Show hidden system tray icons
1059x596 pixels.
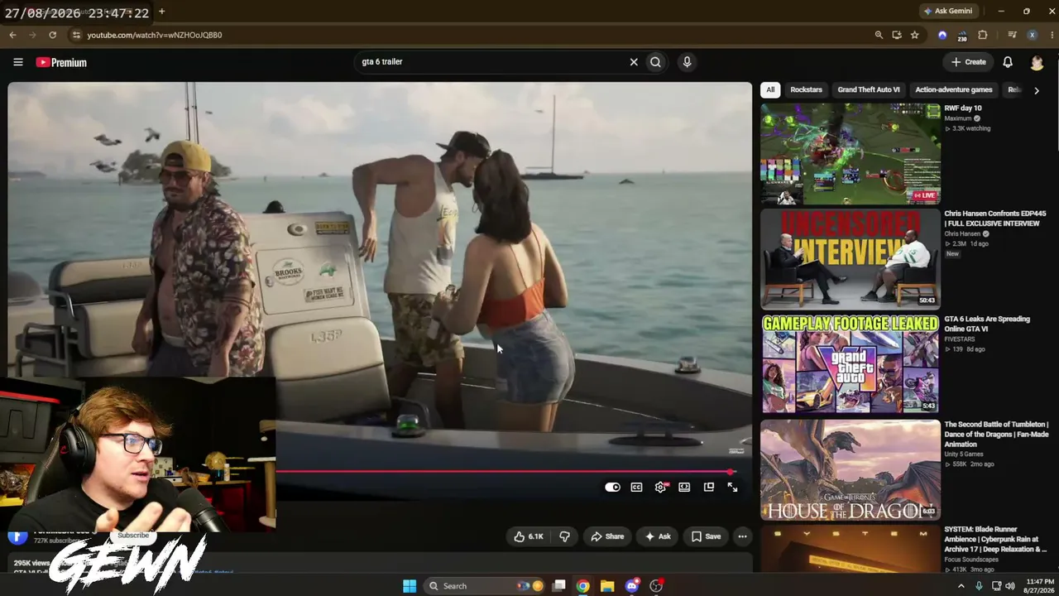(x=961, y=586)
